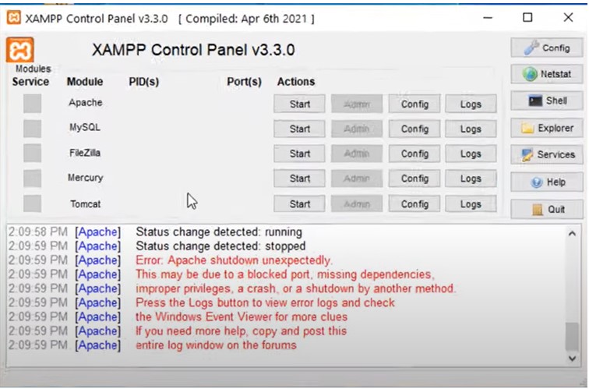The height and width of the screenshot is (389, 589).
Task: Close the XAMPP Control Panel window
Action: 568,17
